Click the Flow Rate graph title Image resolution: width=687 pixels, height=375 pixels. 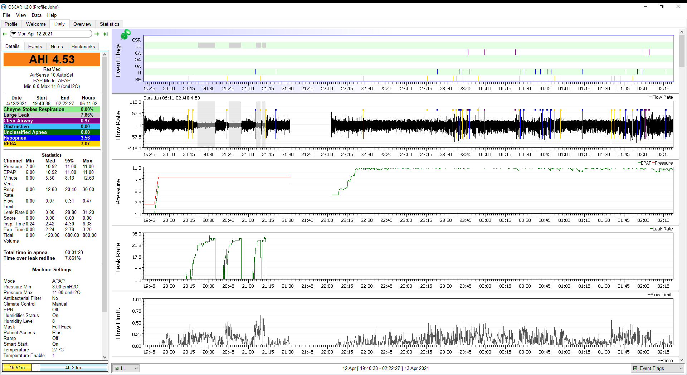coord(118,126)
